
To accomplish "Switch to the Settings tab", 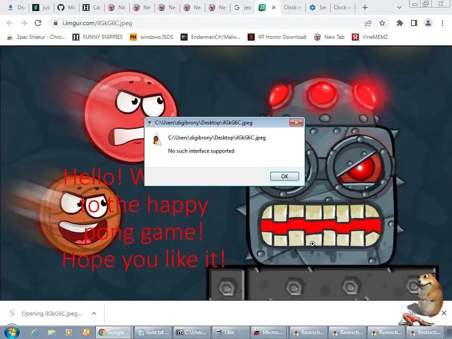I will [x=318, y=8].
